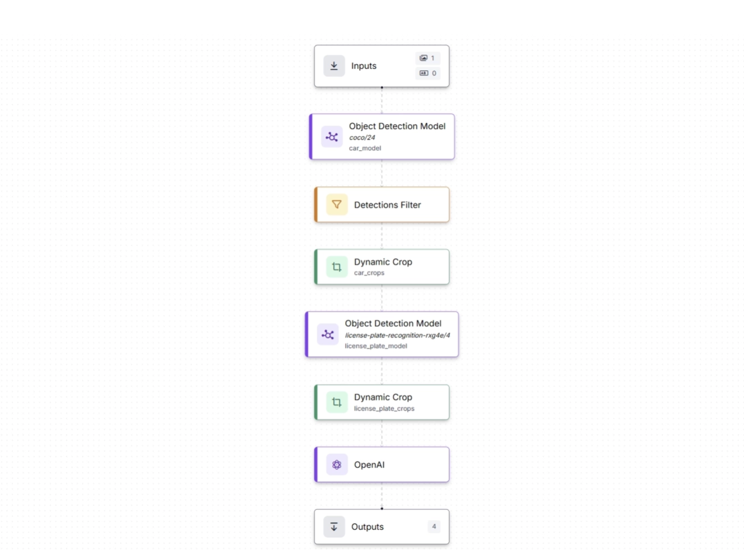Open the Dynamic Crop car_crops node
Screen dimensions: 744x557
click(383, 262)
